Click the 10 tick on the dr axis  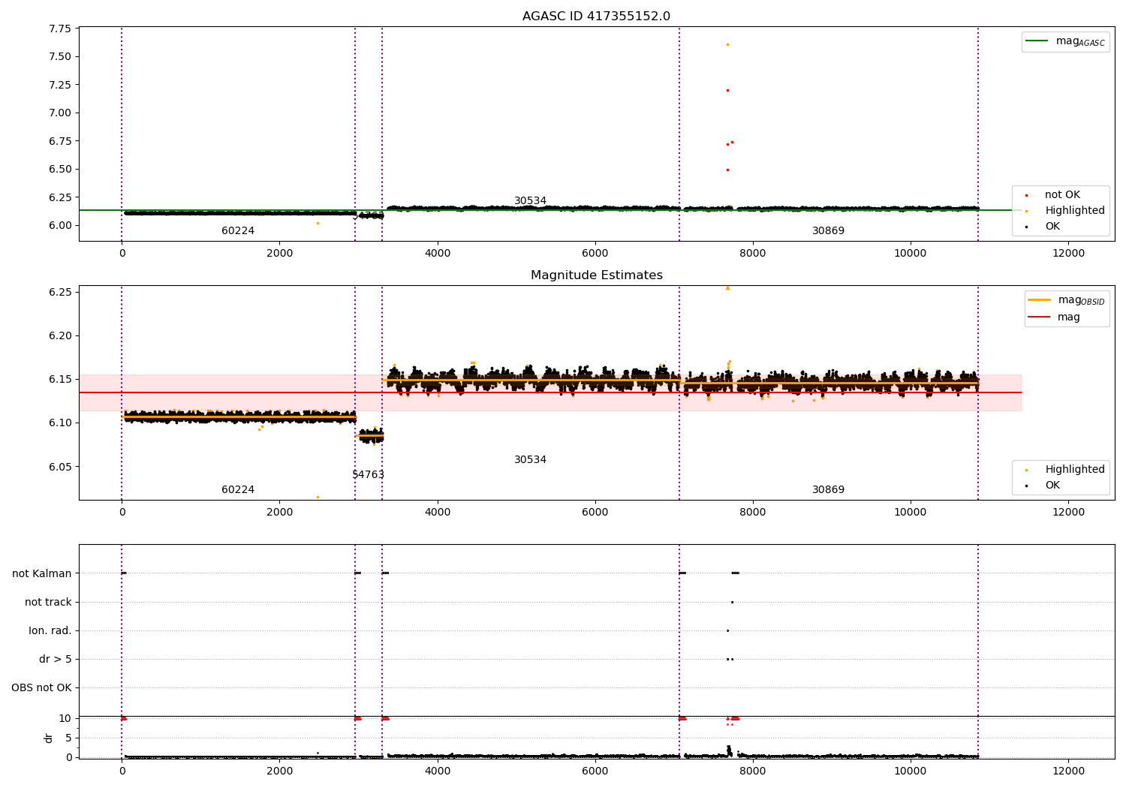pos(65,719)
